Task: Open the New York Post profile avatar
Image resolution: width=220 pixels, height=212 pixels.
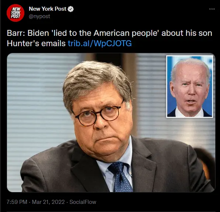Action: click(x=16, y=13)
